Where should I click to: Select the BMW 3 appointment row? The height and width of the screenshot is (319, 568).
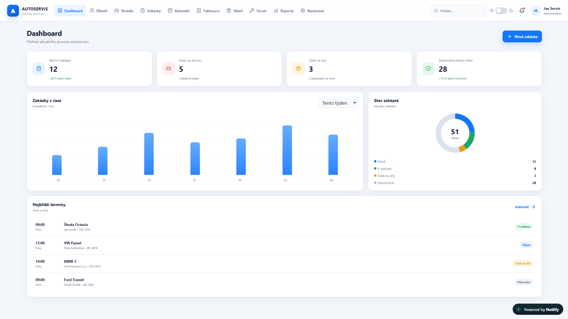(x=284, y=264)
